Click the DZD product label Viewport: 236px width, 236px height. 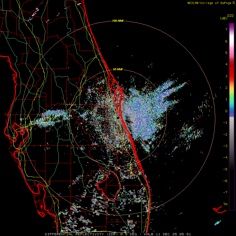[x=230, y=16]
